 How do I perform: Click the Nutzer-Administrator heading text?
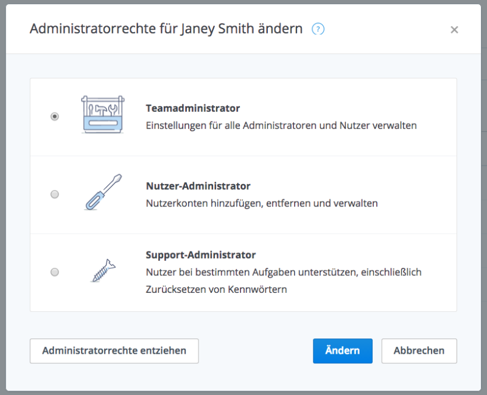tap(198, 186)
